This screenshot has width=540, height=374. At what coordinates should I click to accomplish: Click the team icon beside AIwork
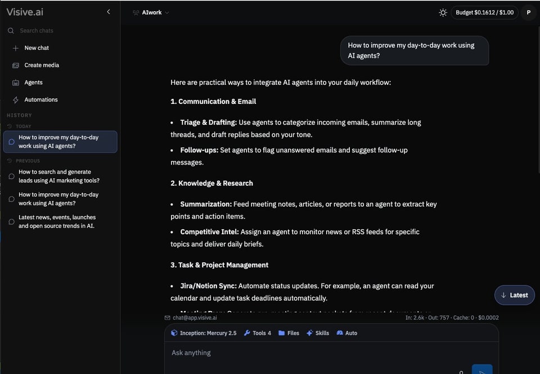(x=136, y=13)
